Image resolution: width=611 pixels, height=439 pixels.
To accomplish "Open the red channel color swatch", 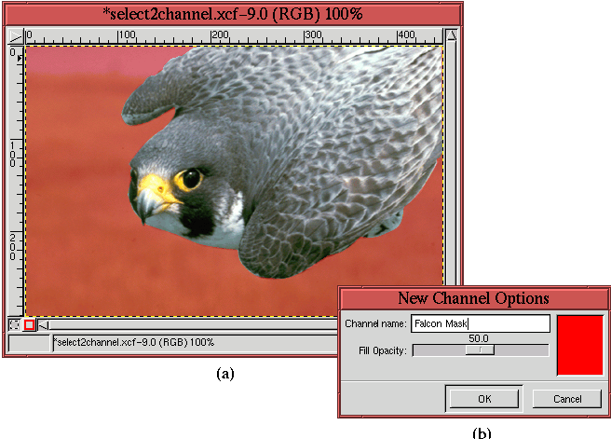I will coord(579,345).
